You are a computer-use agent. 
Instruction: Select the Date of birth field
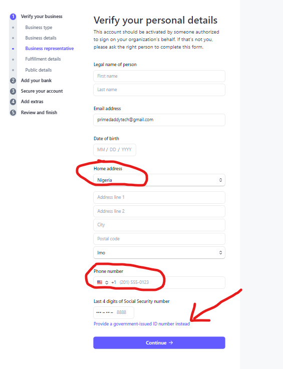tap(115, 150)
